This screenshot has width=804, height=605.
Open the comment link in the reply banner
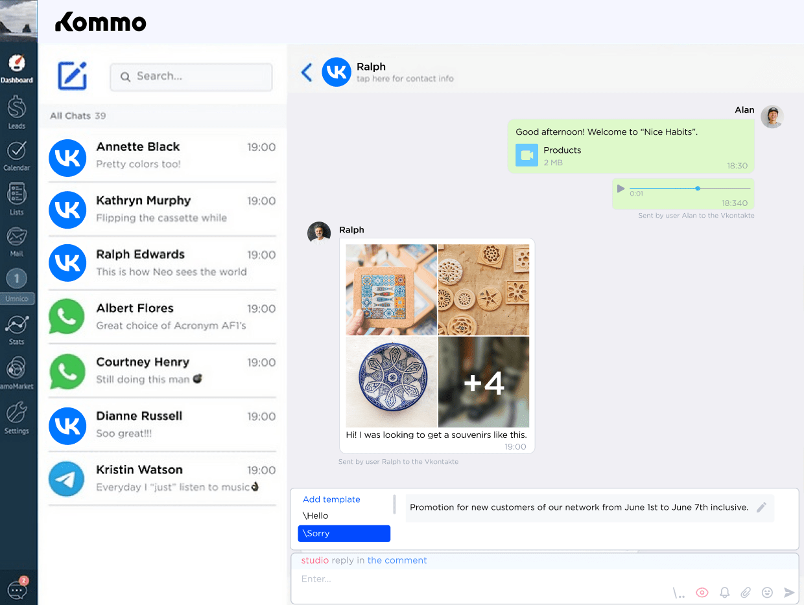click(x=397, y=560)
